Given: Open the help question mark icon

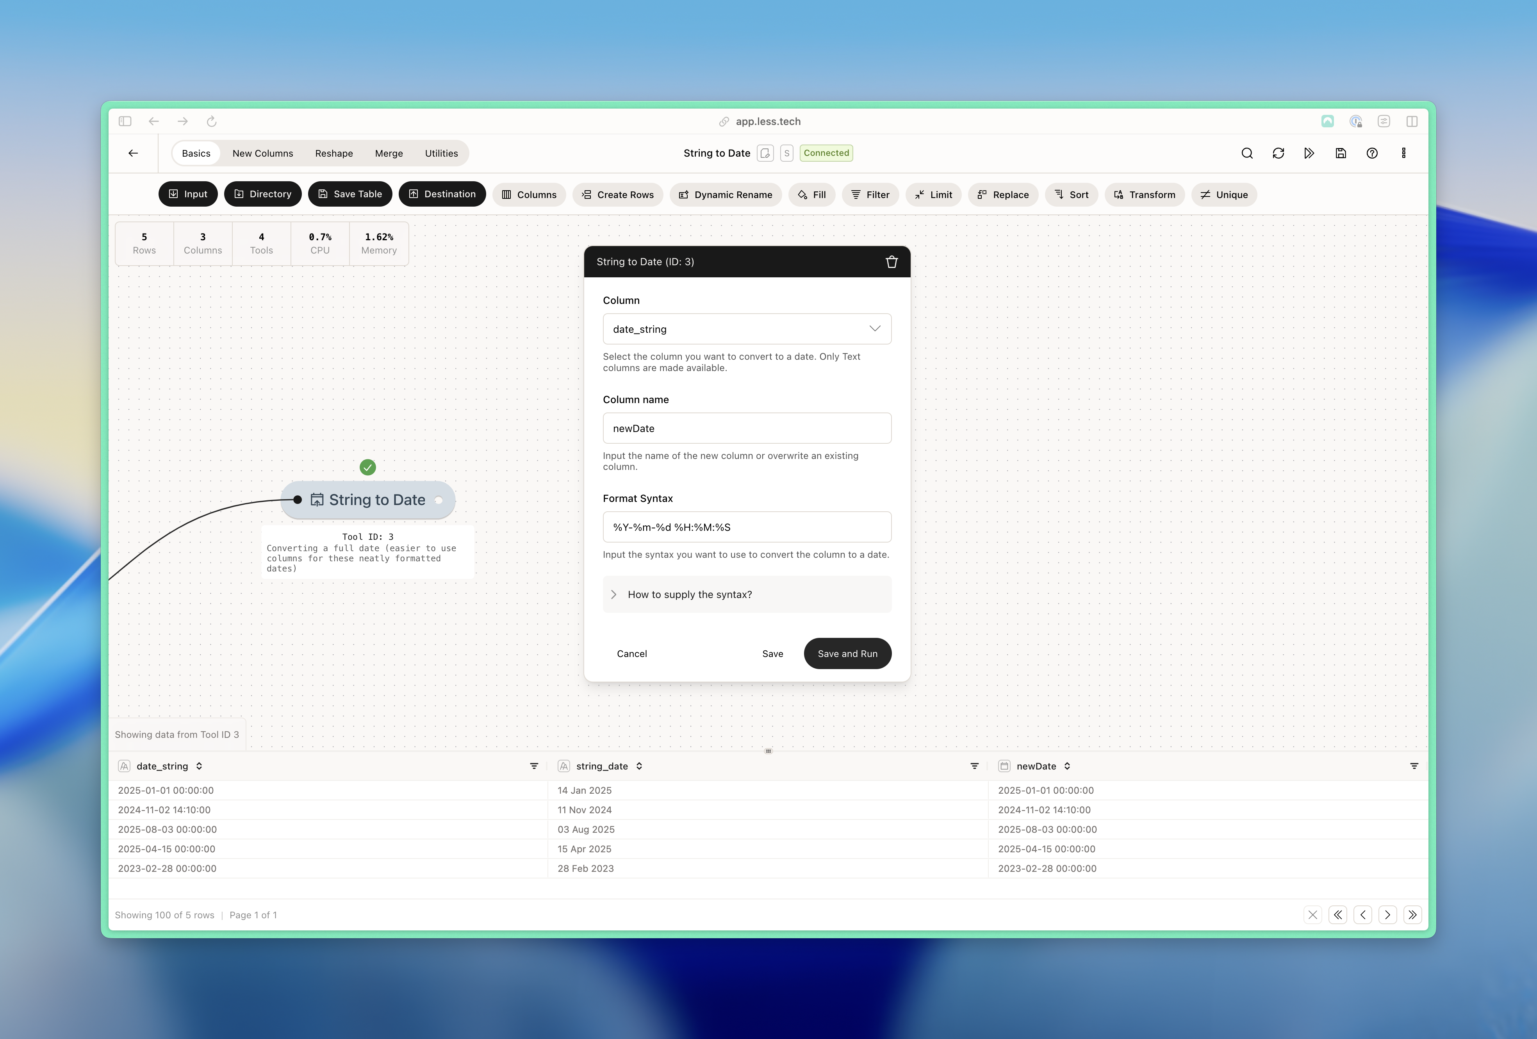Looking at the screenshot, I should (1372, 154).
